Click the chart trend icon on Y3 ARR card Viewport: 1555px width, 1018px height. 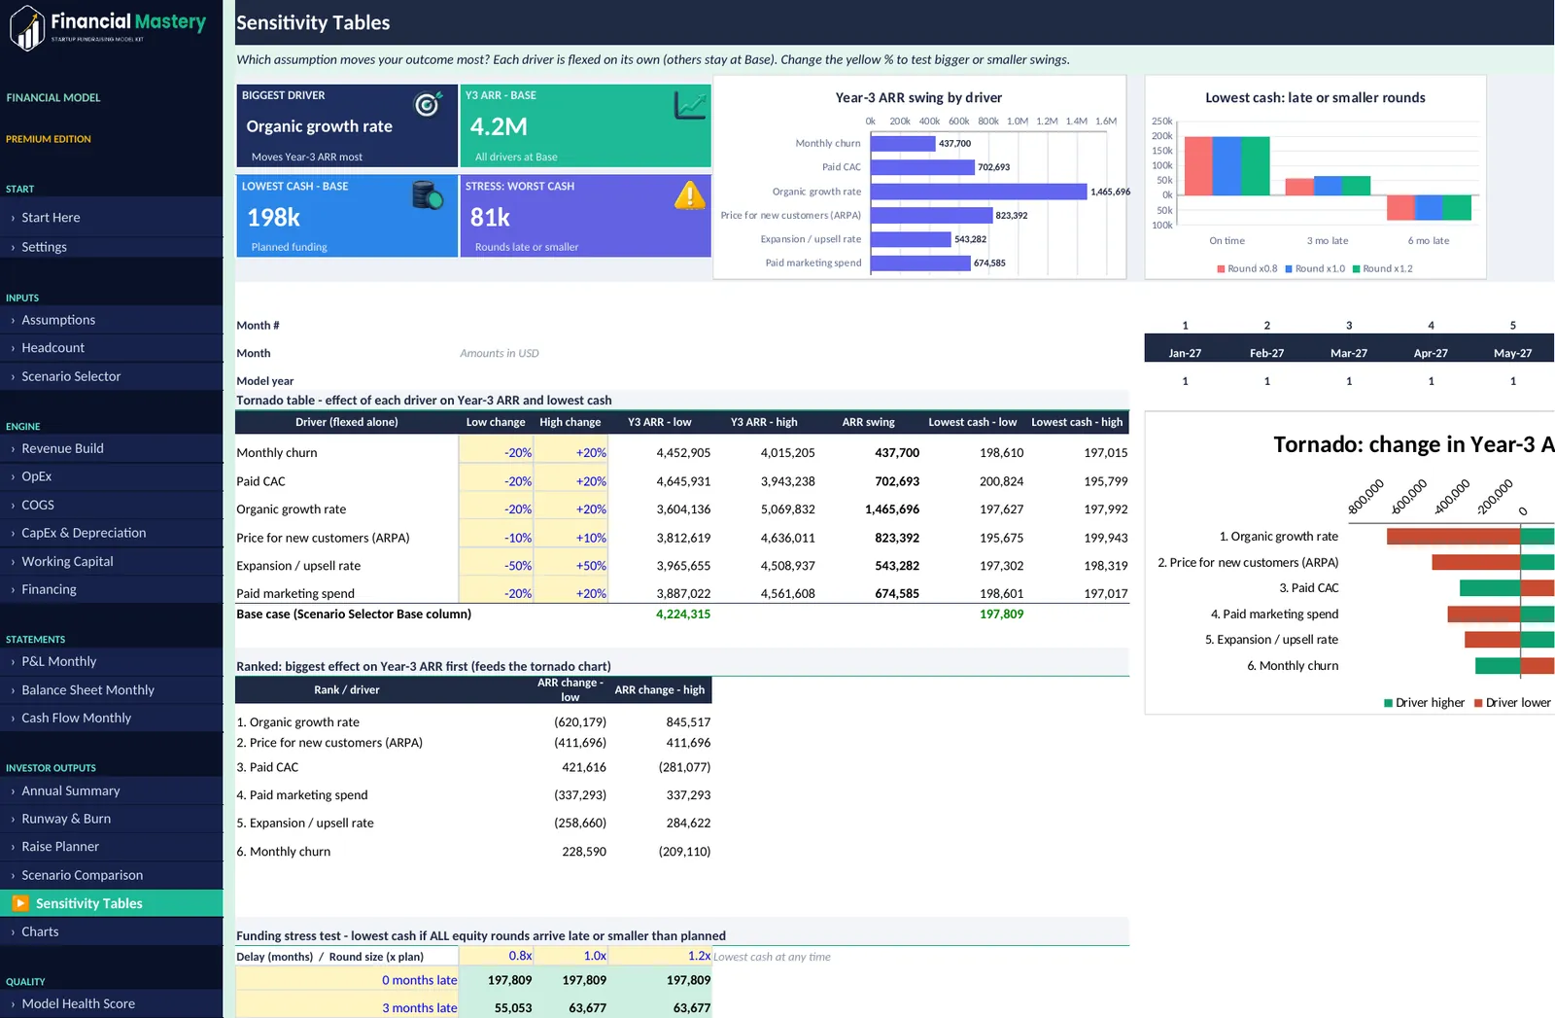point(690,104)
